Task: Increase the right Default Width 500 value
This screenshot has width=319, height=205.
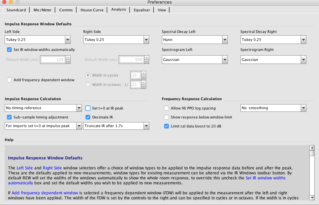Action: tap(147, 58)
